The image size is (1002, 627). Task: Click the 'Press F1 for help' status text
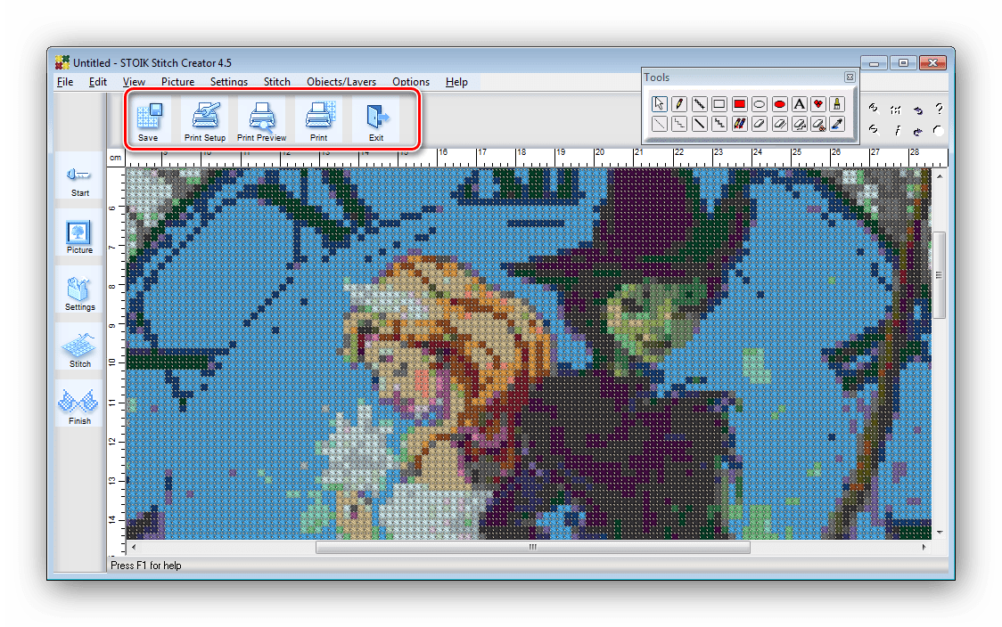coord(145,566)
